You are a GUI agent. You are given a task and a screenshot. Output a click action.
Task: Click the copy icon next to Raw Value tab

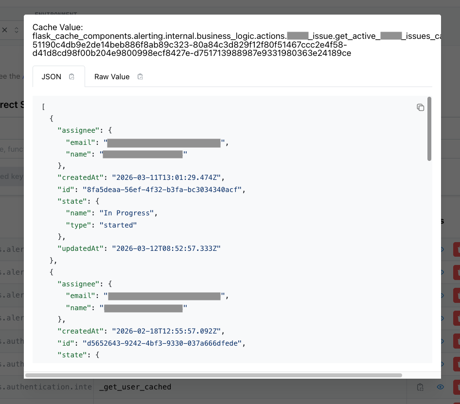pyautogui.click(x=140, y=77)
